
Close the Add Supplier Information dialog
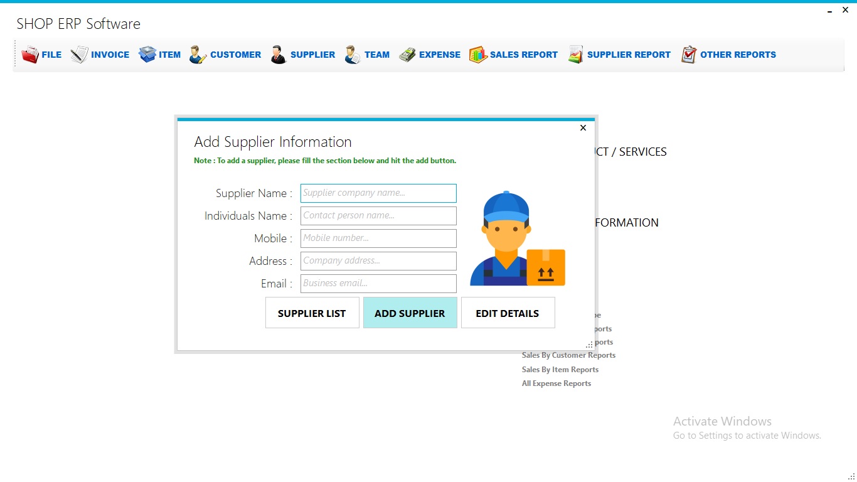click(583, 127)
